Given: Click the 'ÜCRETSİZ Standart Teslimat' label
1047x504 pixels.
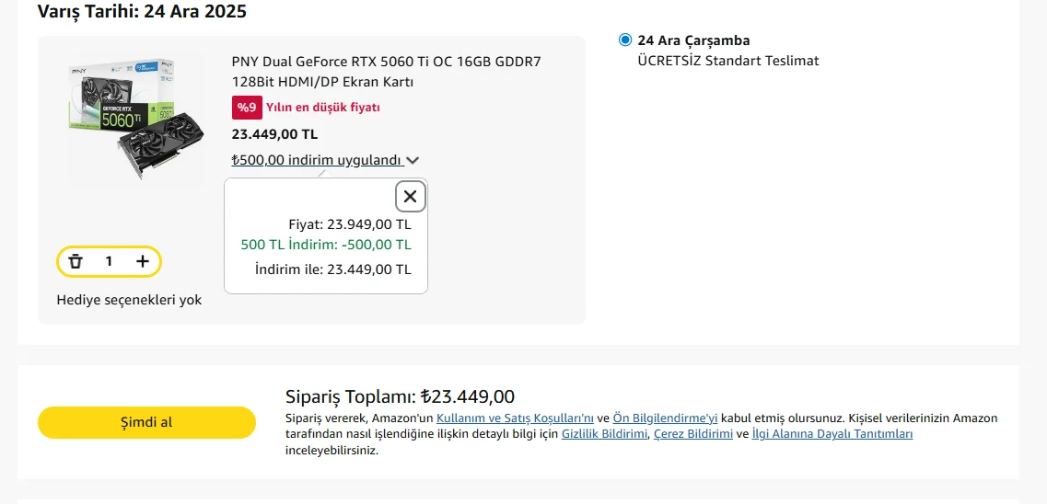Looking at the screenshot, I should pyautogui.click(x=727, y=61).
